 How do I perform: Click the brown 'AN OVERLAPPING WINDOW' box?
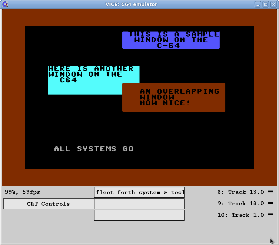tap(174, 97)
